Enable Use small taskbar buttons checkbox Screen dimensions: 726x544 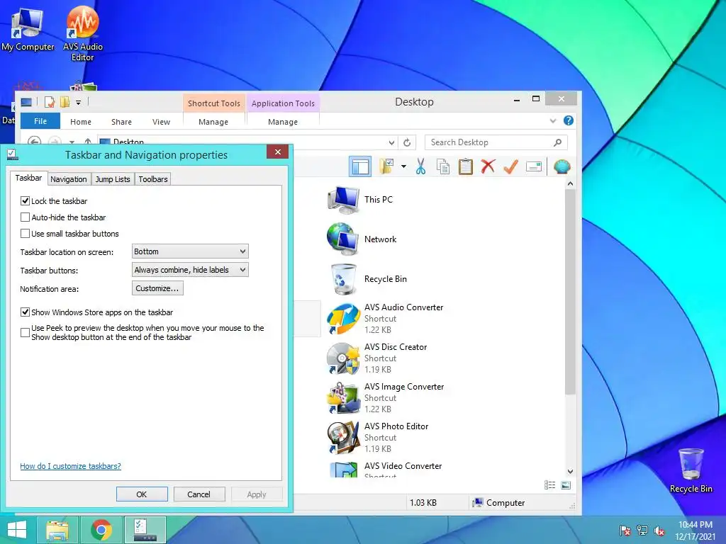(x=25, y=234)
